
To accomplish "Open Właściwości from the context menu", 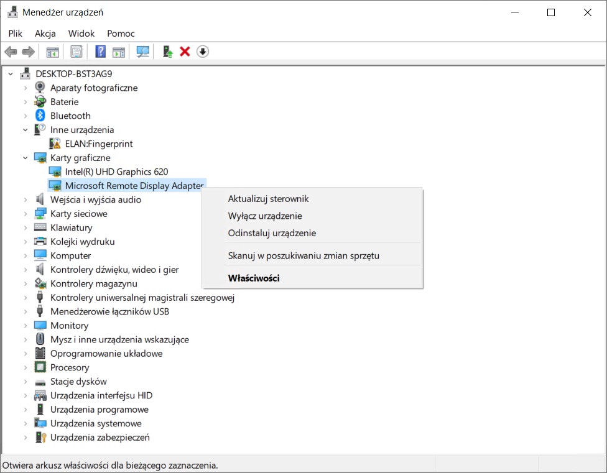I will (254, 278).
